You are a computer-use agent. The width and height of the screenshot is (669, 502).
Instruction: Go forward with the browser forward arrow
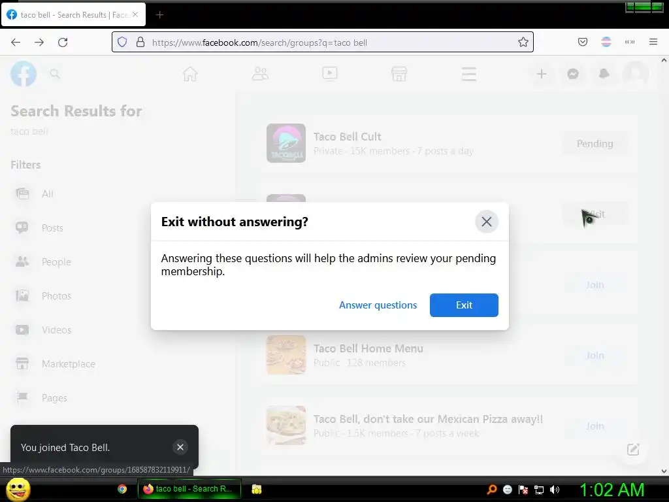(39, 42)
